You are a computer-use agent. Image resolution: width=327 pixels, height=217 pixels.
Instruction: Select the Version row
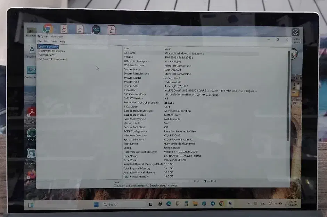[x=191, y=57]
